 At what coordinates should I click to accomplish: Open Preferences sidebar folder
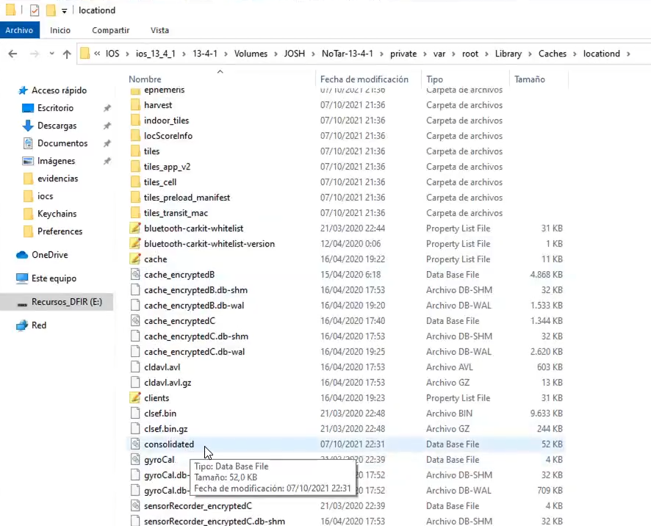click(60, 231)
